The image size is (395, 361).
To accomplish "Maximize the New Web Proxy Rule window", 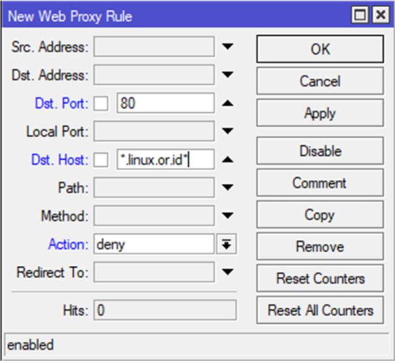I will click(x=359, y=15).
